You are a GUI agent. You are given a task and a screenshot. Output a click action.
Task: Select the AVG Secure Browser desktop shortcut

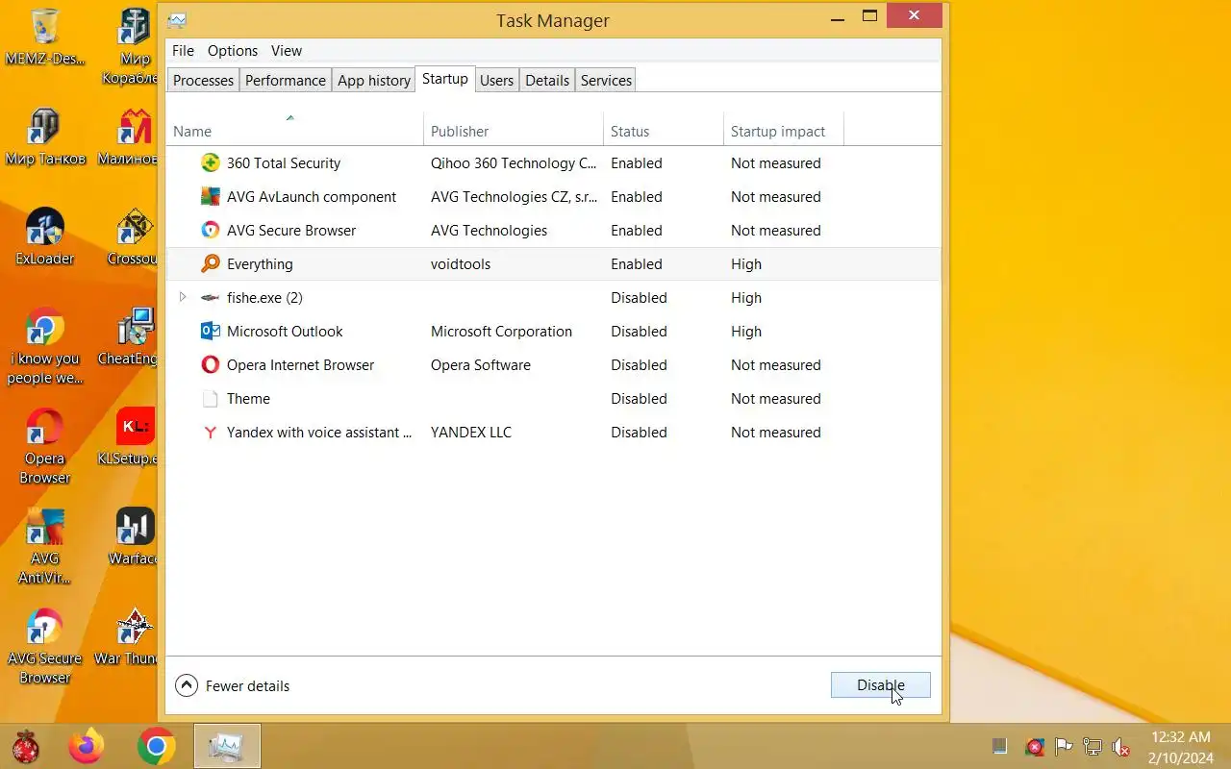(x=45, y=646)
